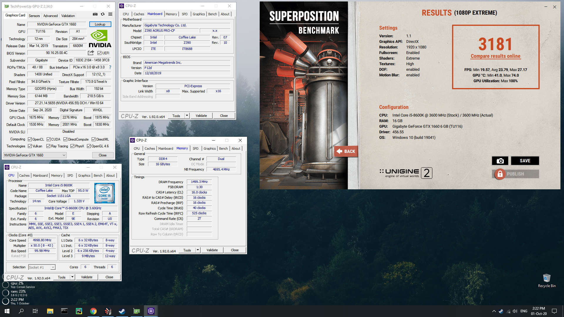Open Google Chrome from the taskbar

[x=93, y=311]
